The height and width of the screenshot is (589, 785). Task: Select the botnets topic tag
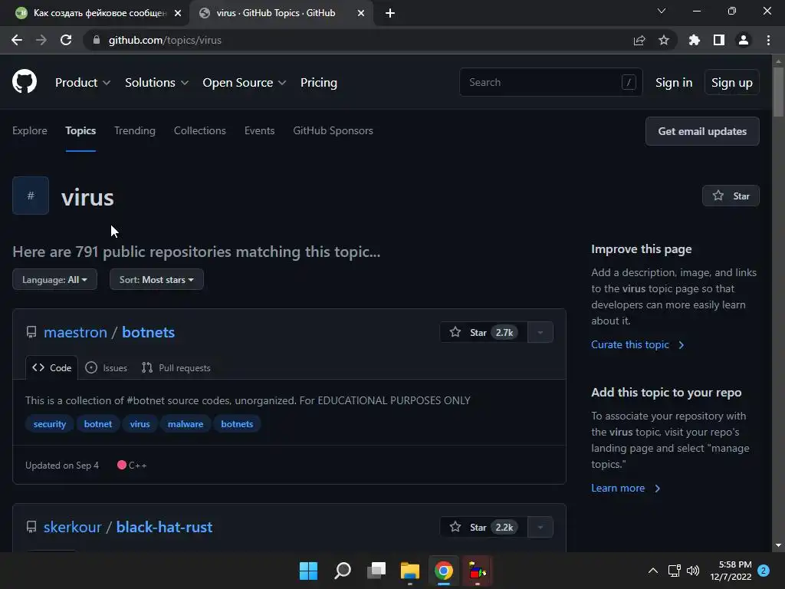[237, 423]
